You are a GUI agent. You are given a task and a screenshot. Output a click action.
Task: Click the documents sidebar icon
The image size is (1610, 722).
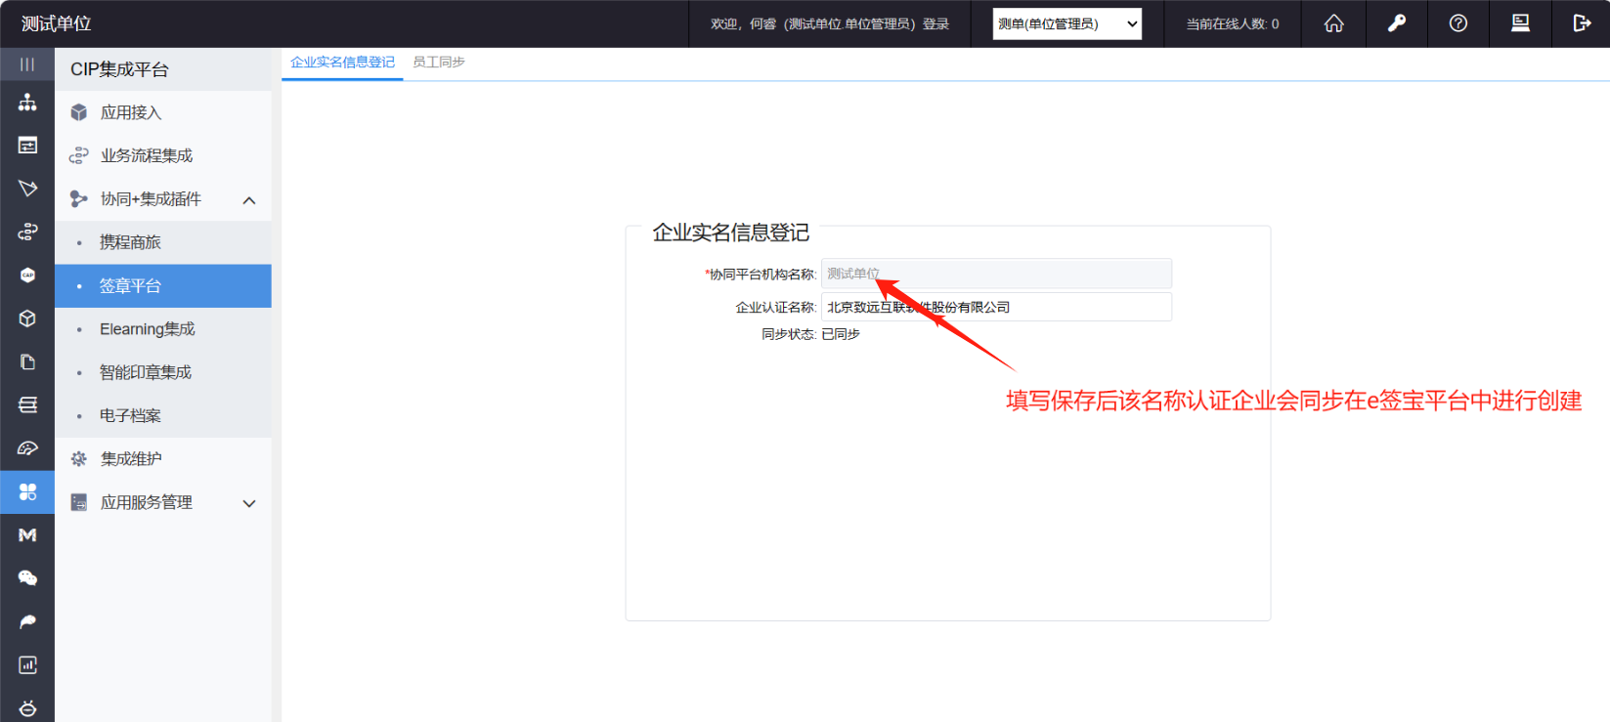[x=27, y=361]
